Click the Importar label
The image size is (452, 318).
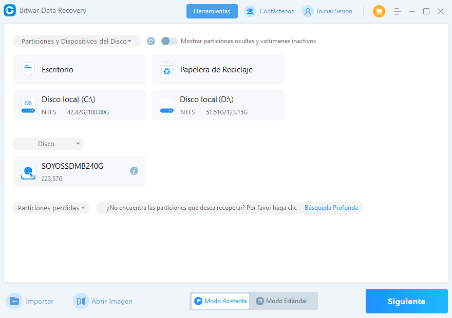point(40,301)
